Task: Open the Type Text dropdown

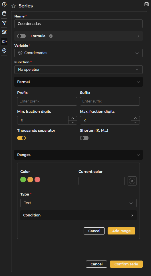Action: [78, 203]
